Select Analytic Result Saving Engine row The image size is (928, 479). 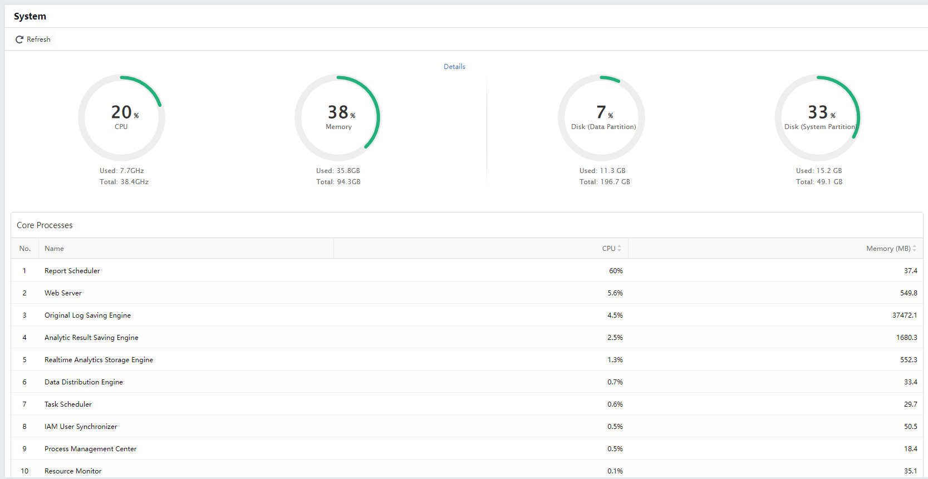pyautogui.click(x=91, y=338)
